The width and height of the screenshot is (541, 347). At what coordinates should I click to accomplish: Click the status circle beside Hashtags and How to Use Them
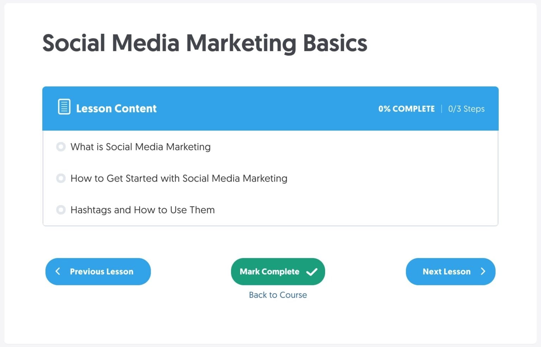click(x=61, y=210)
